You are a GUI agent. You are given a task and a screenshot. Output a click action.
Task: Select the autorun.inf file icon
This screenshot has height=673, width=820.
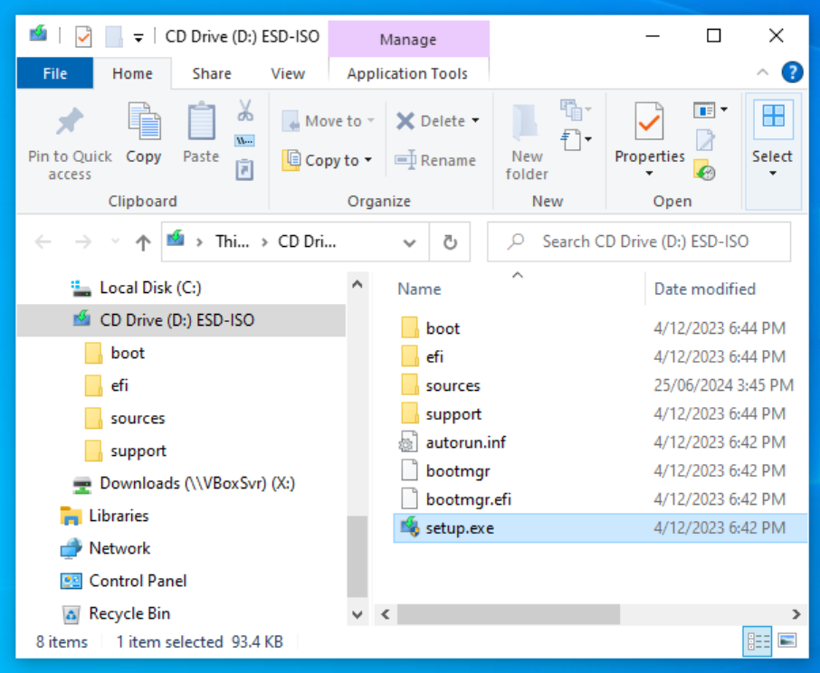(x=408, y=442)
